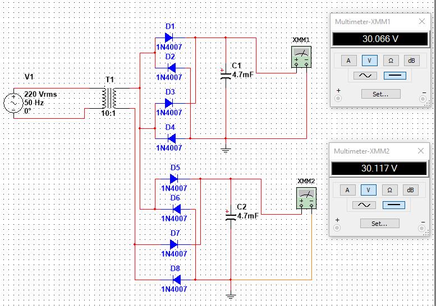
Task: Select diode D8 in the schematic
Action: (x=177, y=280)
